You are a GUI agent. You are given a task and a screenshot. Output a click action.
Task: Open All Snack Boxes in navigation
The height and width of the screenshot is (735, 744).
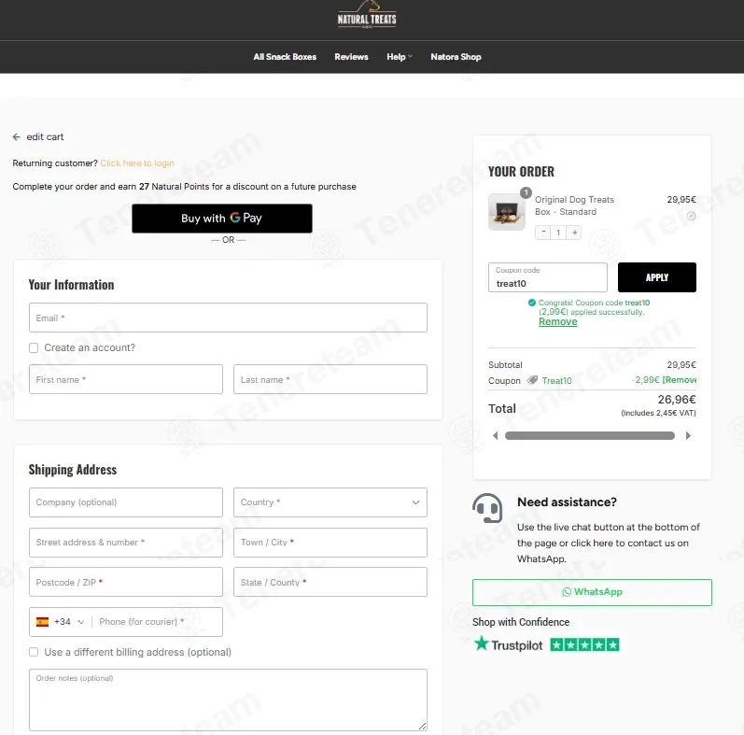click(x=285, y=57)
